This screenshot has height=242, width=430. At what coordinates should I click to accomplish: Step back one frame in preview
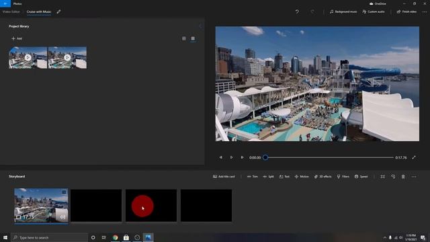click(x=221, y=157)
